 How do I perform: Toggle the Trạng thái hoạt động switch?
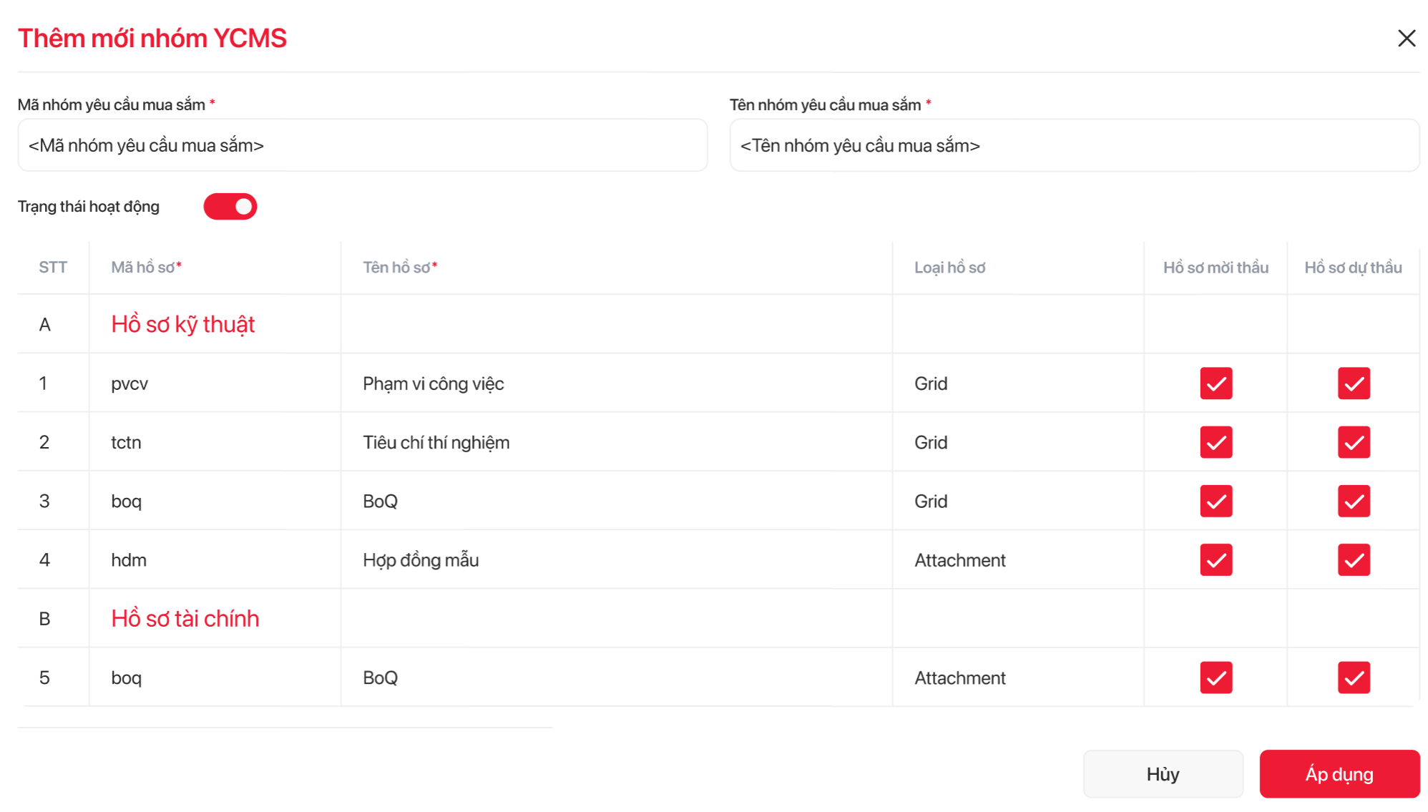(230, 207)
